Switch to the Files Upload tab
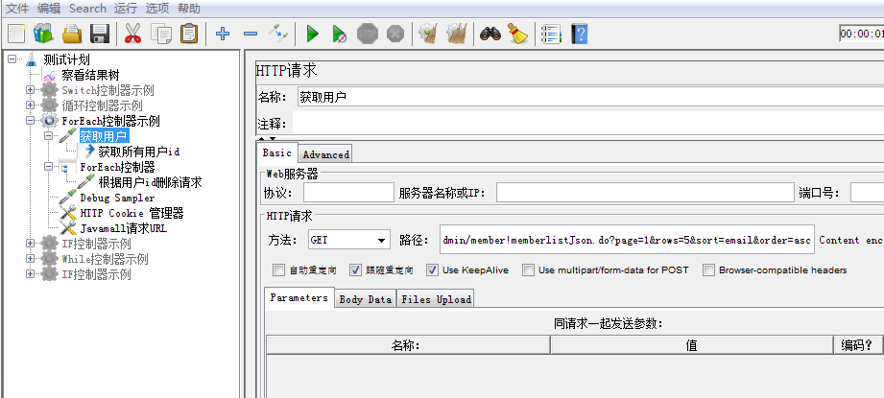 (x=436, y=299)
